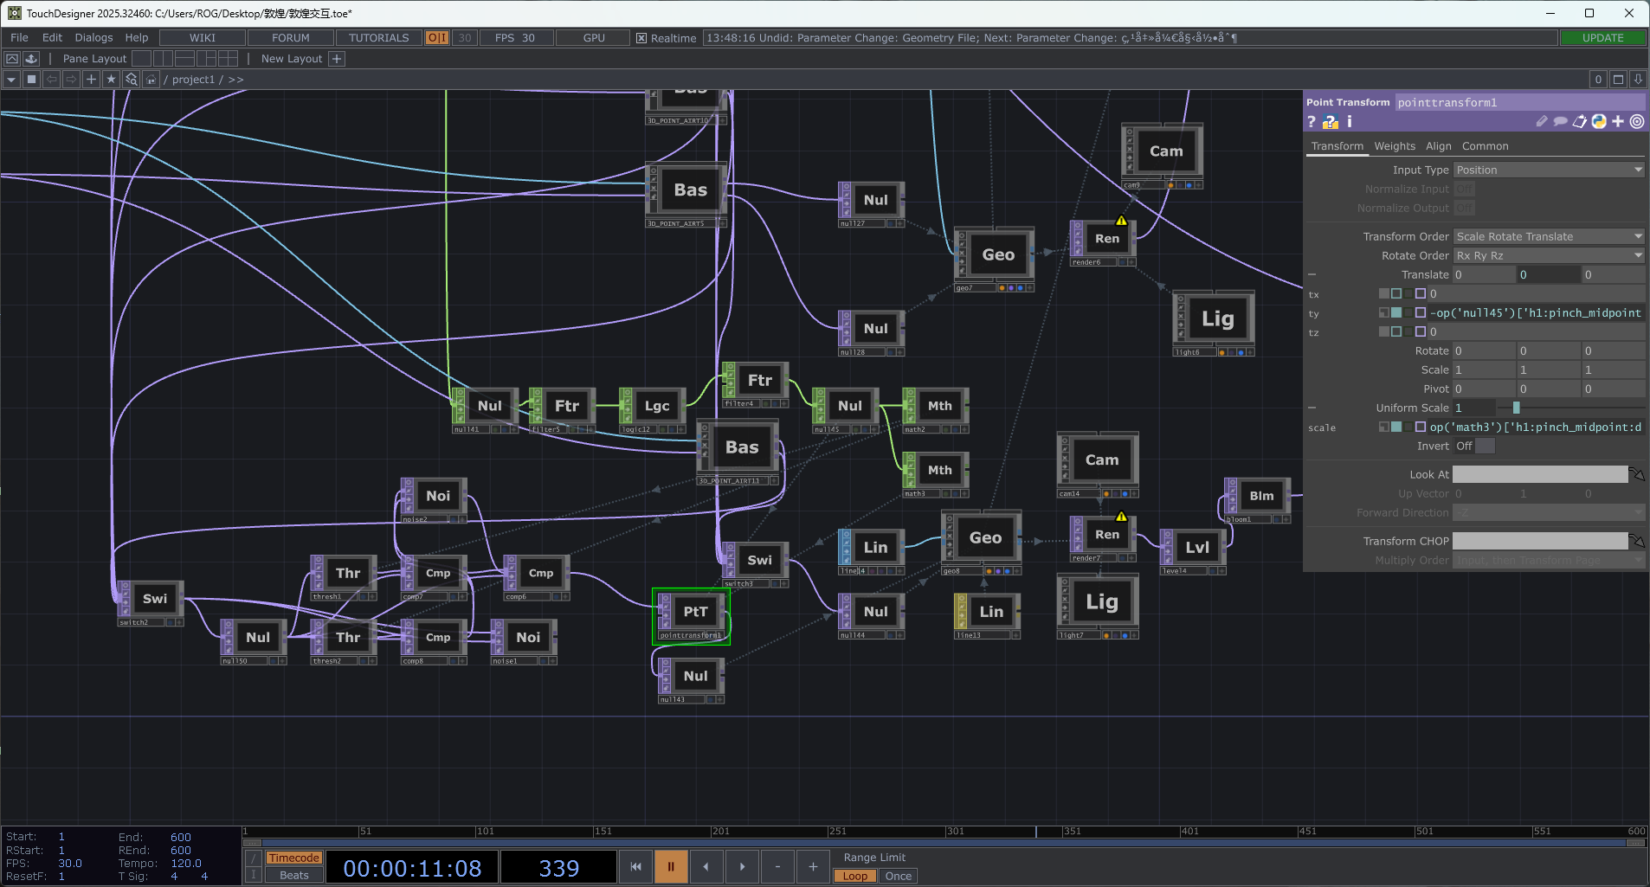
Task: Open the FORUM link
Action: tap(291, 38)
